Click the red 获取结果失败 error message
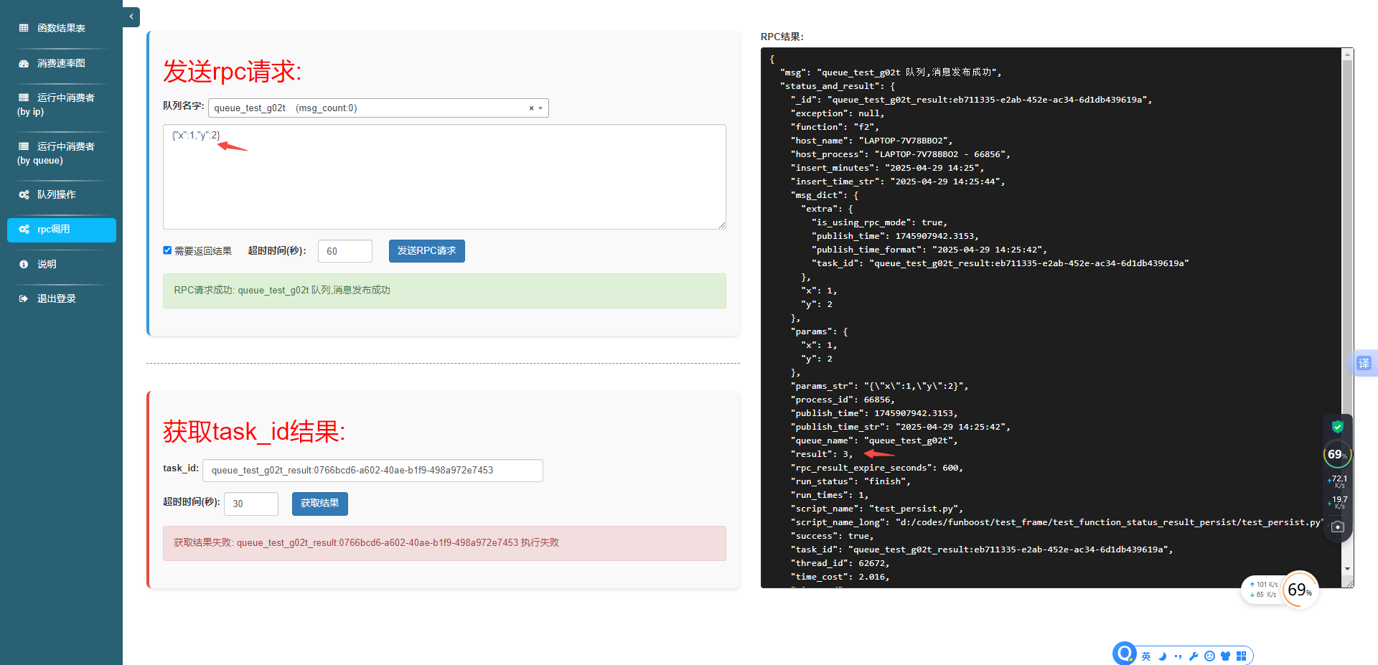This screenshot has height=665, width=1378. (x=444, y=543)
